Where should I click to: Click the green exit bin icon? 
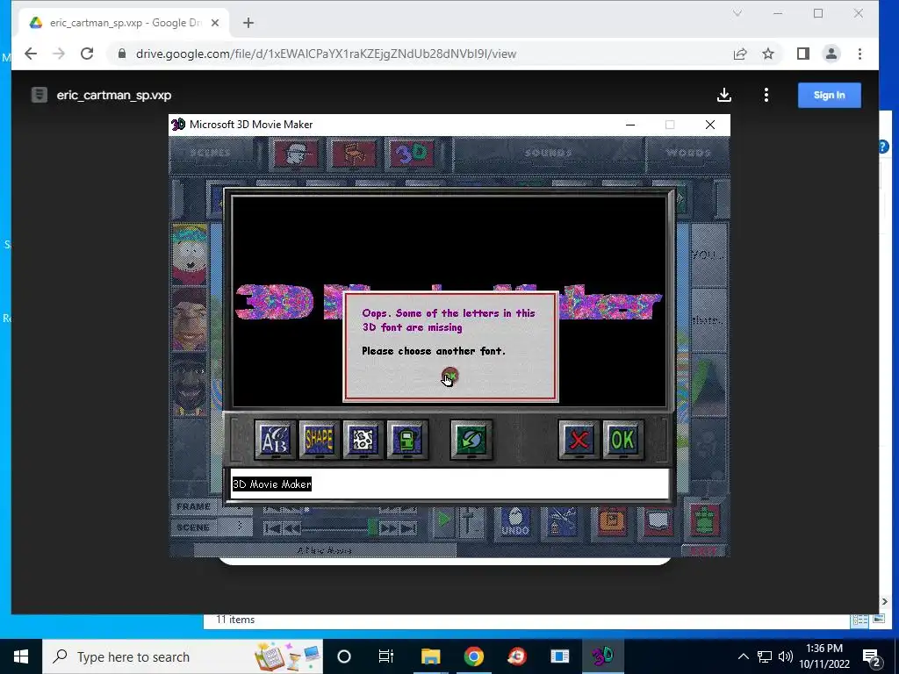[705, 519]
